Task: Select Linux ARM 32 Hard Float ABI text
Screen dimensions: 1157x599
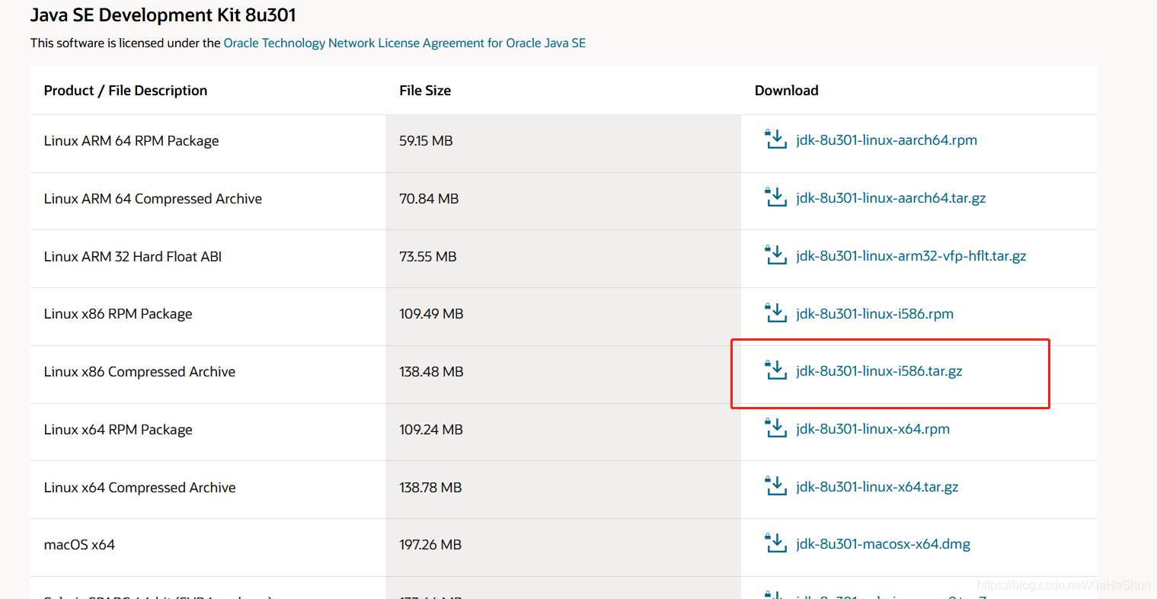Action: point(133,257)
